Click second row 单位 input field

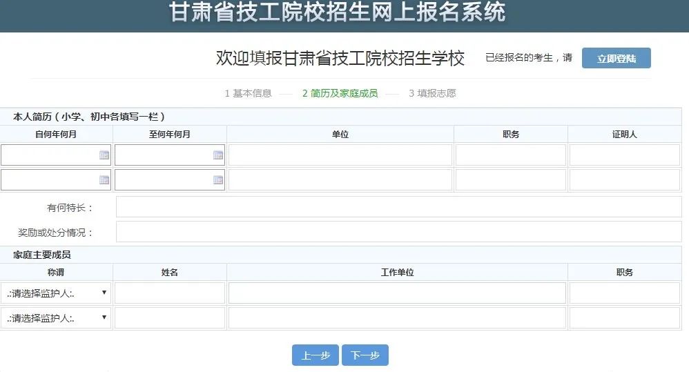tap(340, 180)
